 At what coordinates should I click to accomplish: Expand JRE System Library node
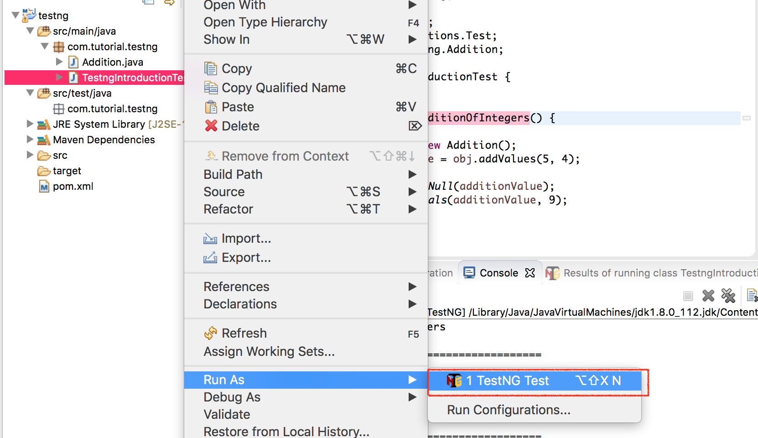(x=30, y=124)
